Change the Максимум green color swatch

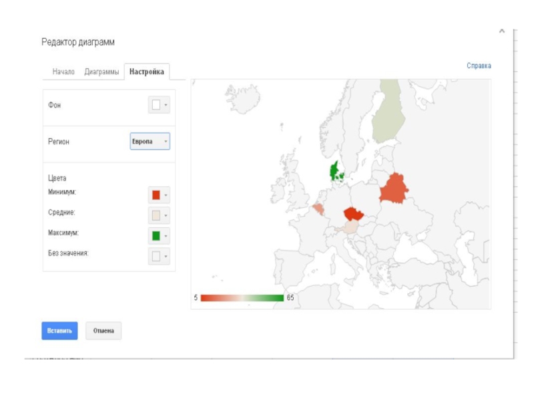click(159, 235)
